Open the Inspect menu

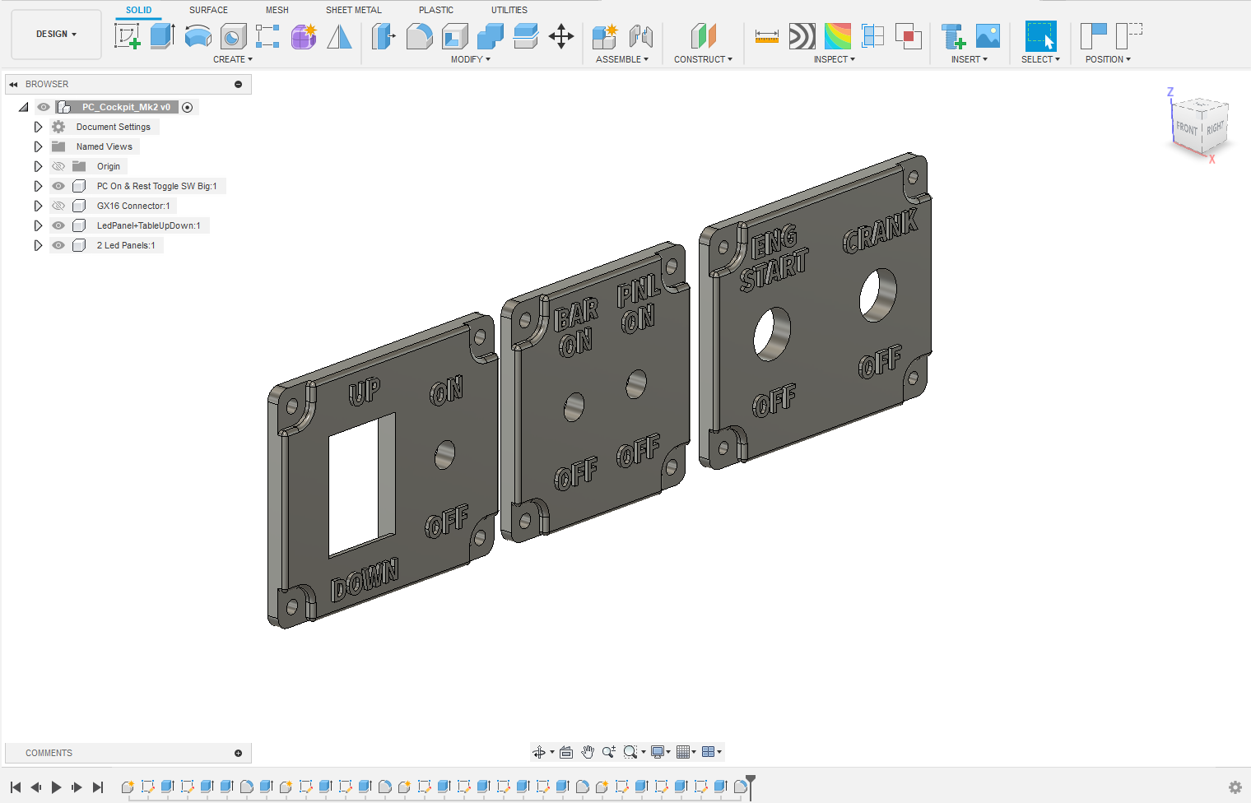835,59
